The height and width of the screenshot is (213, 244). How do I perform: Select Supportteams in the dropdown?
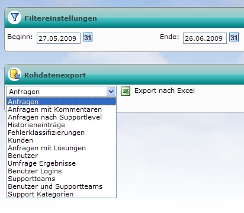[61, 179]
